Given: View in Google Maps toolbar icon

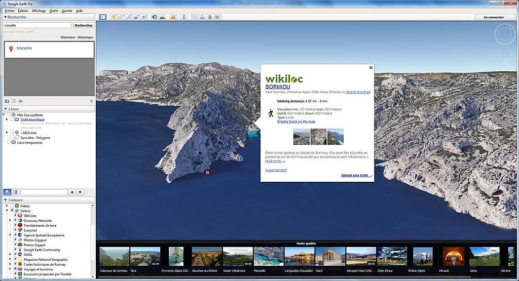Looking at the screenshot, I should [217, 17].
